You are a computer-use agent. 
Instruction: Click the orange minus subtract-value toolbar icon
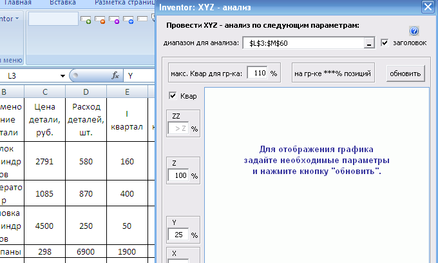pyautogui.click(x=100, y=19)
